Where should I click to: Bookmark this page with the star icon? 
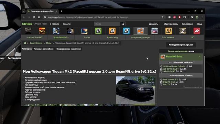[163, 17]
